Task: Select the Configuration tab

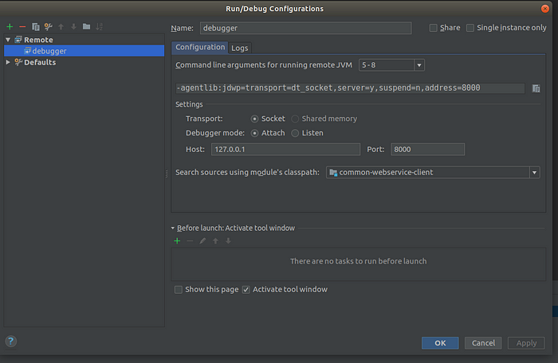Action: [200, 47]
